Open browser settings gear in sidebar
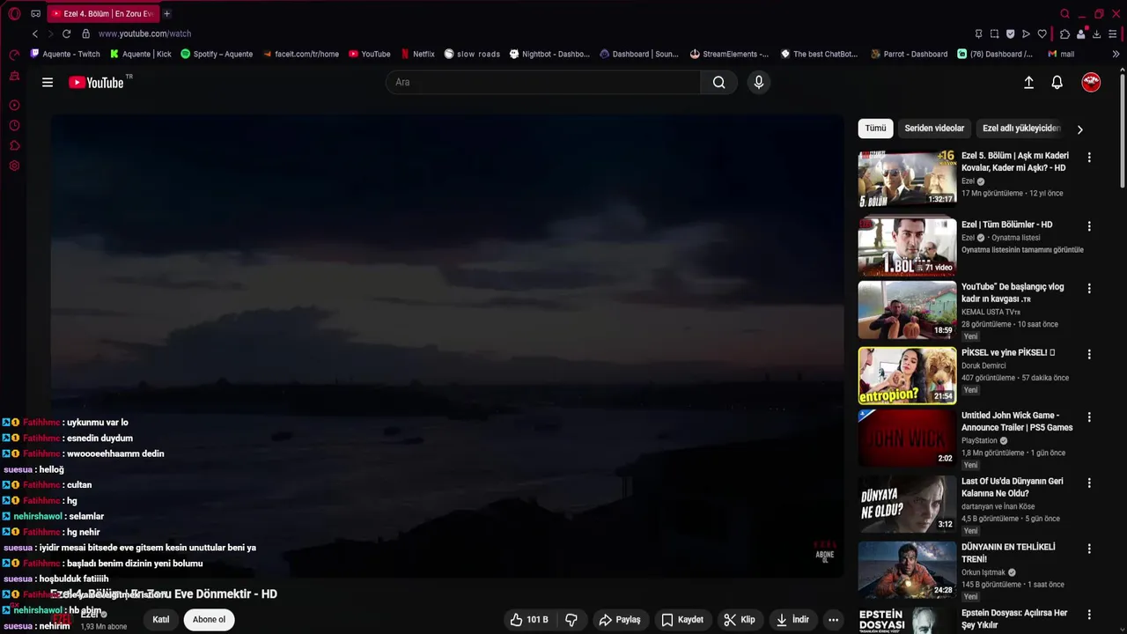1127x634 pixels. point(14,166)
